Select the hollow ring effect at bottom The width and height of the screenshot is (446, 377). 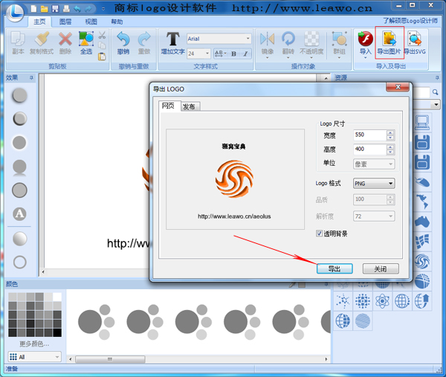[19, 262]
